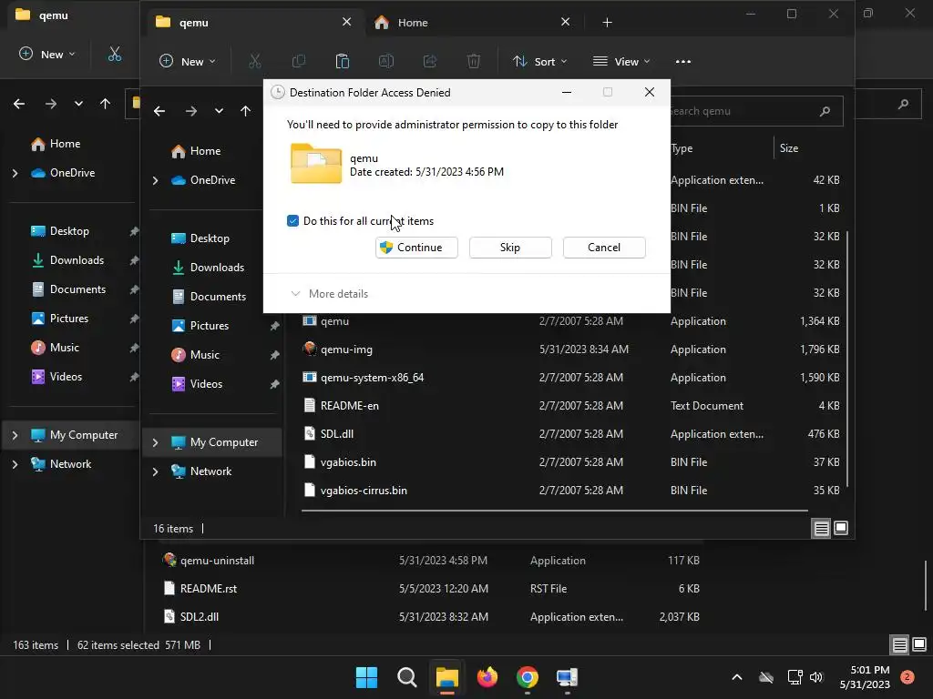
Task: Sort by Type column header
Action: point(682,148)
